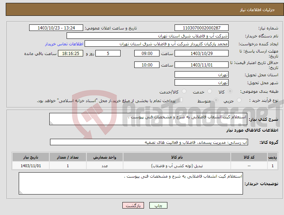The width and height of the screenshot is (284, 215).
Task: Click the اطلاعات کالاهای مورد نیاز section heading
Action: point(252,130)
